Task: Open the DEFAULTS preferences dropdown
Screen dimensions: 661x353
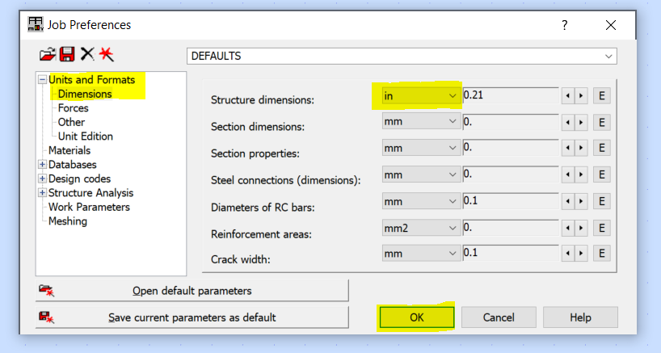Action: pyautogui.click(x=608, y=57)
